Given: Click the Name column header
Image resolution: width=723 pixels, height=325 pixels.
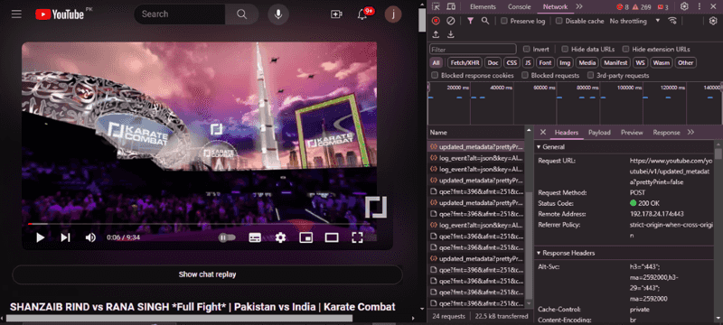Looking at the screenshot, I should coord(475,133).
